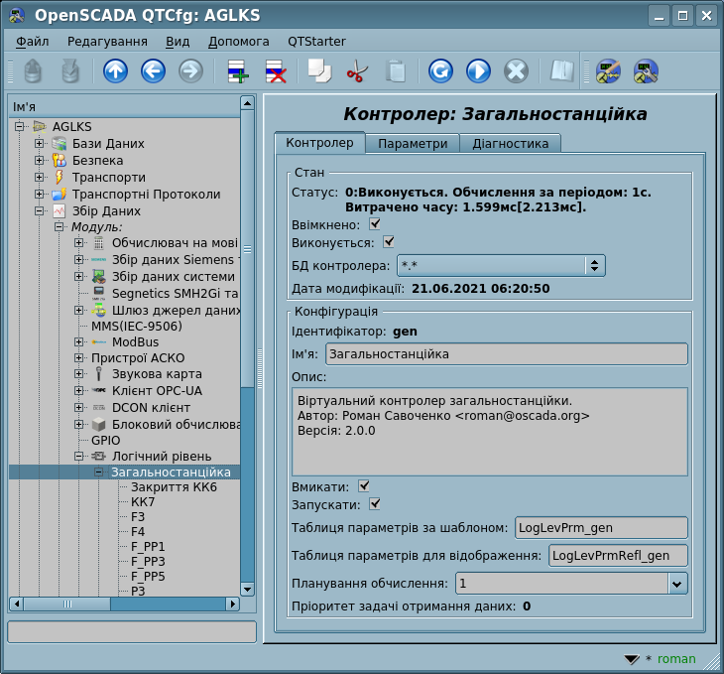Stop updating with the grey X circle icon

click(x=516, y=71)
